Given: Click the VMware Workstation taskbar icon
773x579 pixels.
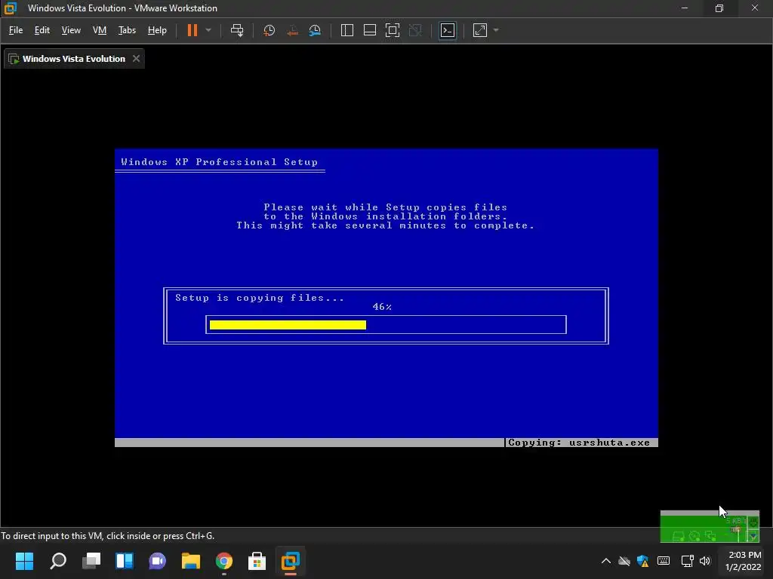Looking at the screenshot, I should click(291, 561).
